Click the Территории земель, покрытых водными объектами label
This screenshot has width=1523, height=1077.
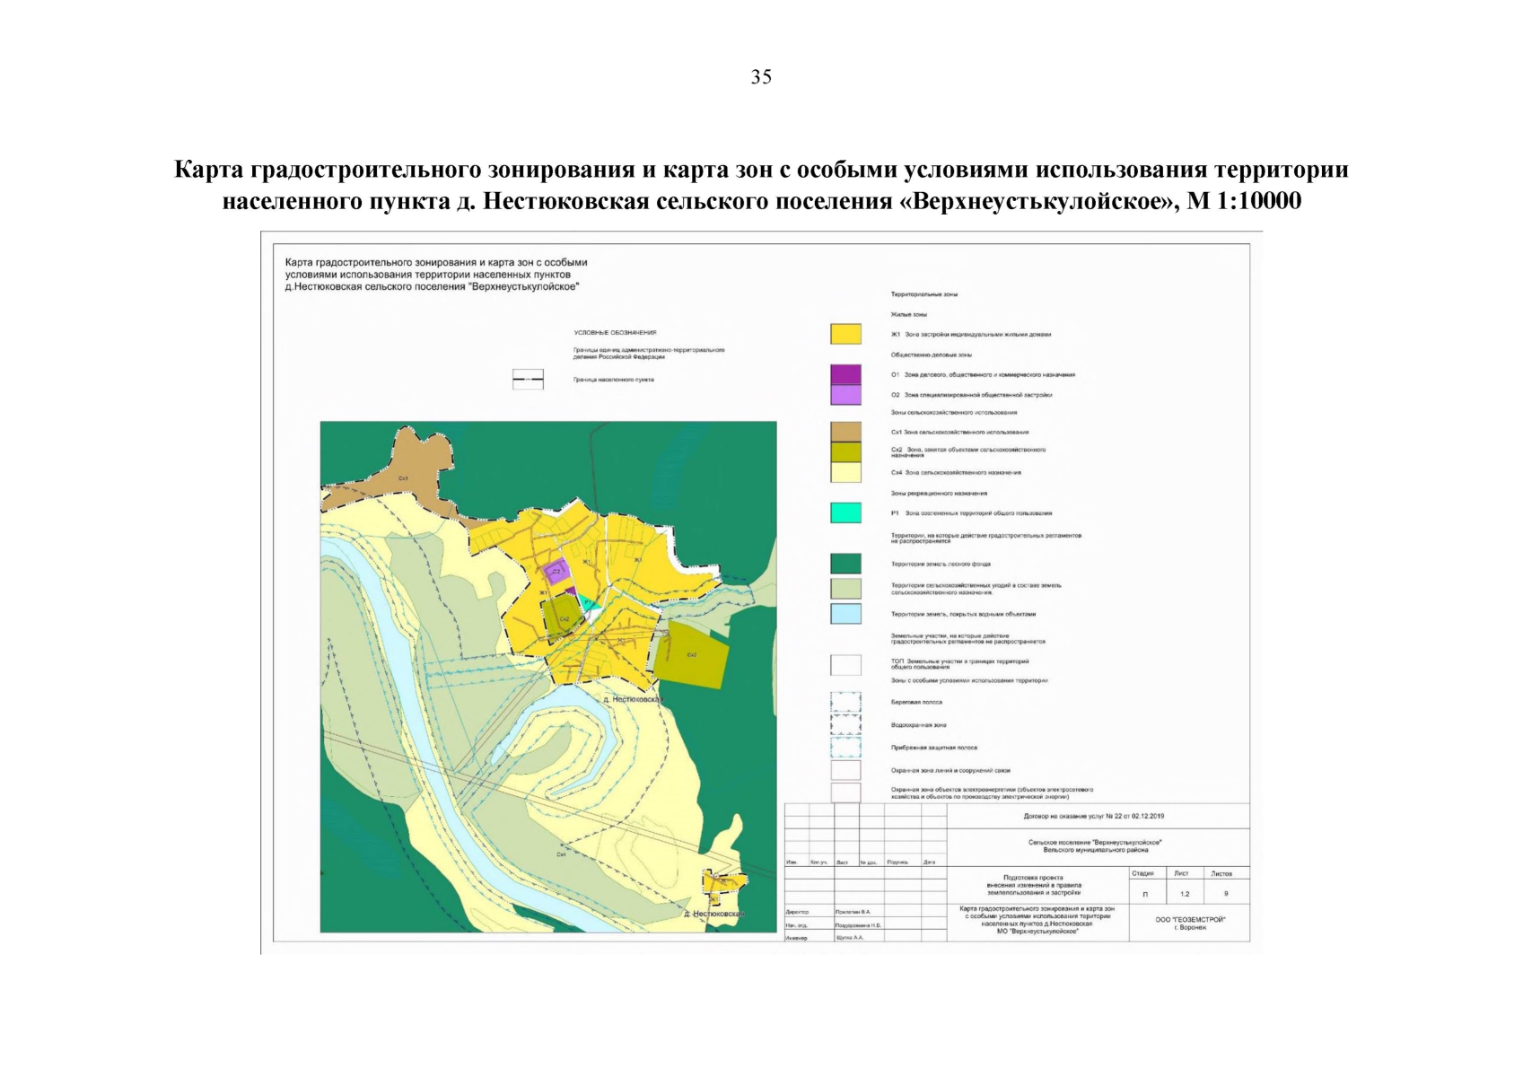[x=963, y=614]
